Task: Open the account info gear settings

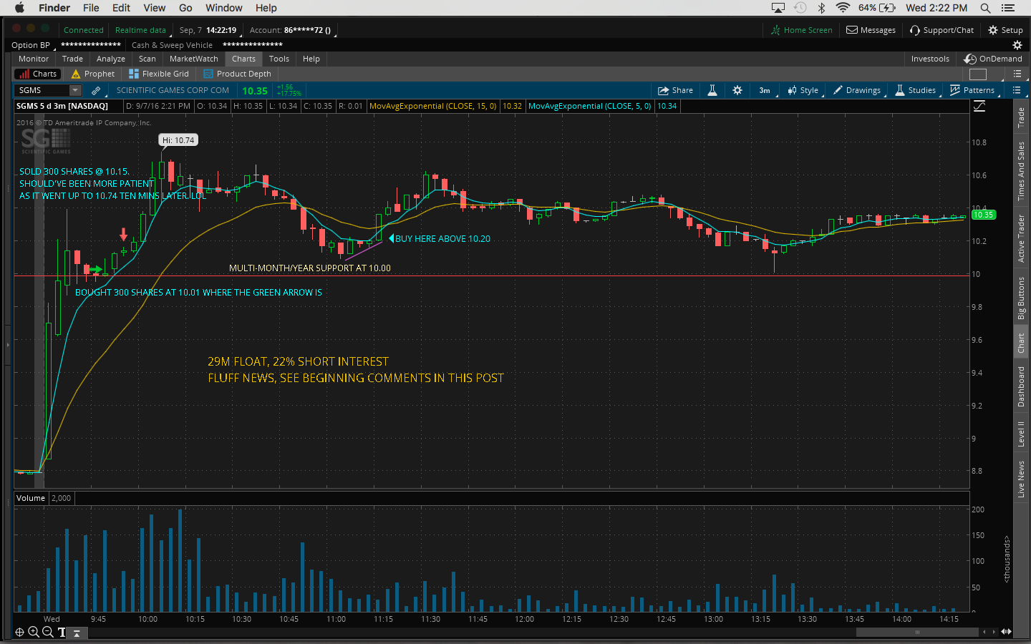Action: pos(1017,45)
